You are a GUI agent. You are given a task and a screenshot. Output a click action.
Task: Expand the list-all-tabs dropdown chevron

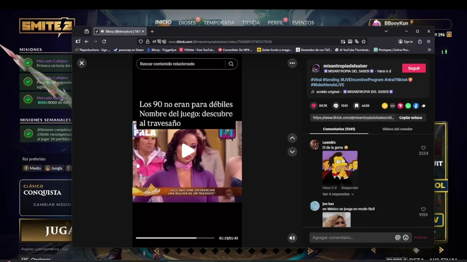(x=386, y=31)
